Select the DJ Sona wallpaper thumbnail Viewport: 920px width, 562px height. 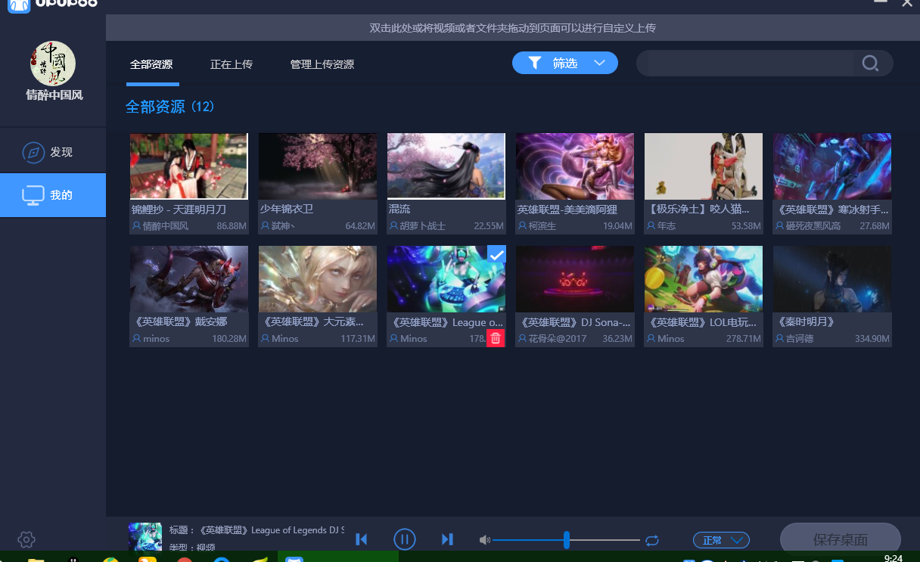575,279
